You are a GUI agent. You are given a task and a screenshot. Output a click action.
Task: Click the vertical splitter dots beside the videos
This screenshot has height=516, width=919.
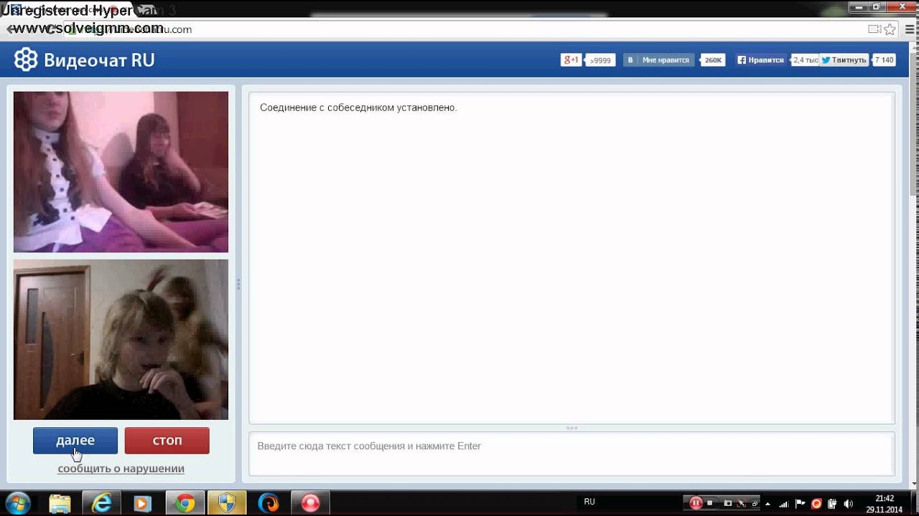(238, 285)
